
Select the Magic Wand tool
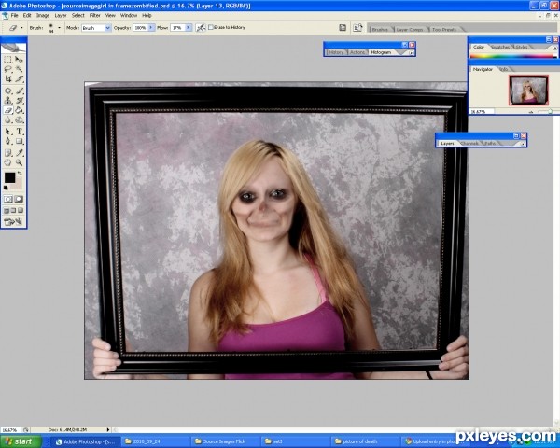pos(19,69)
